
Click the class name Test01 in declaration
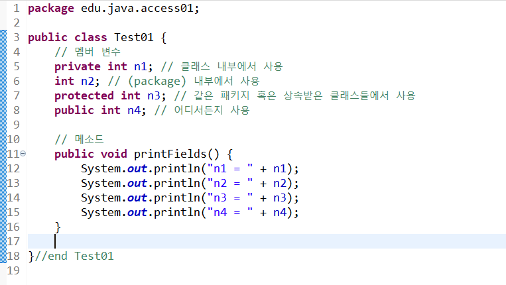[x=133, y=37]
